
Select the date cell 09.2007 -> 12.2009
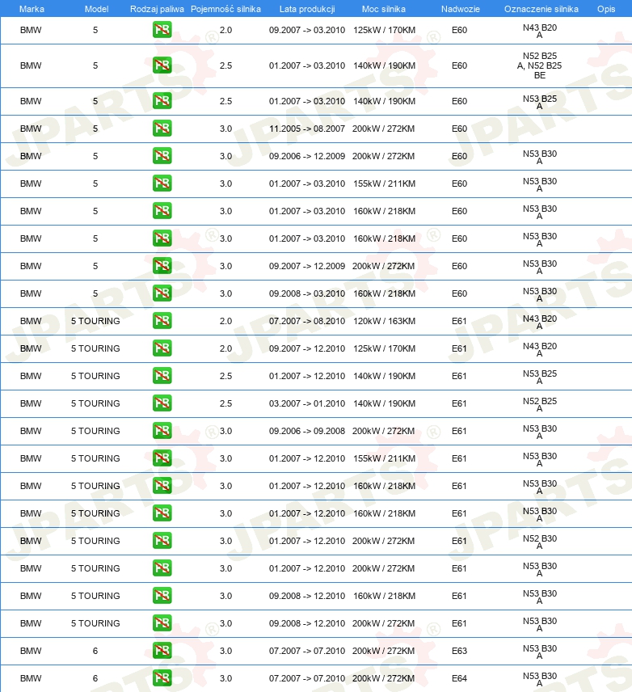pos(307,266)
